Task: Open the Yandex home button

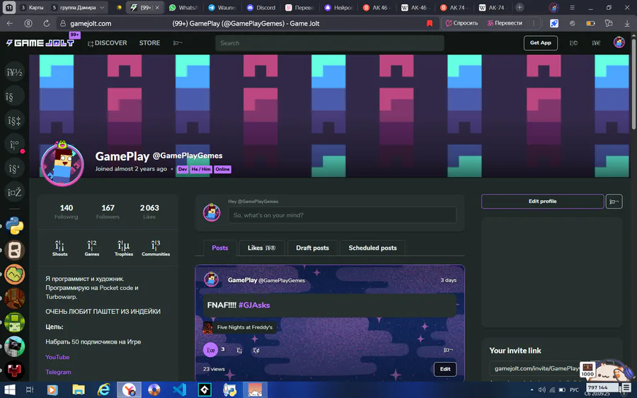Action: tap(28, 23)
